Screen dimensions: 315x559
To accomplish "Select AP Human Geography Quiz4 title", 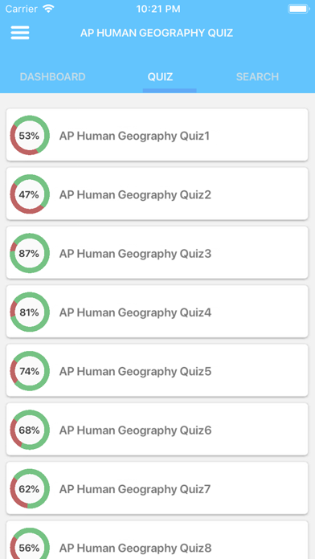I will [135, 312].
